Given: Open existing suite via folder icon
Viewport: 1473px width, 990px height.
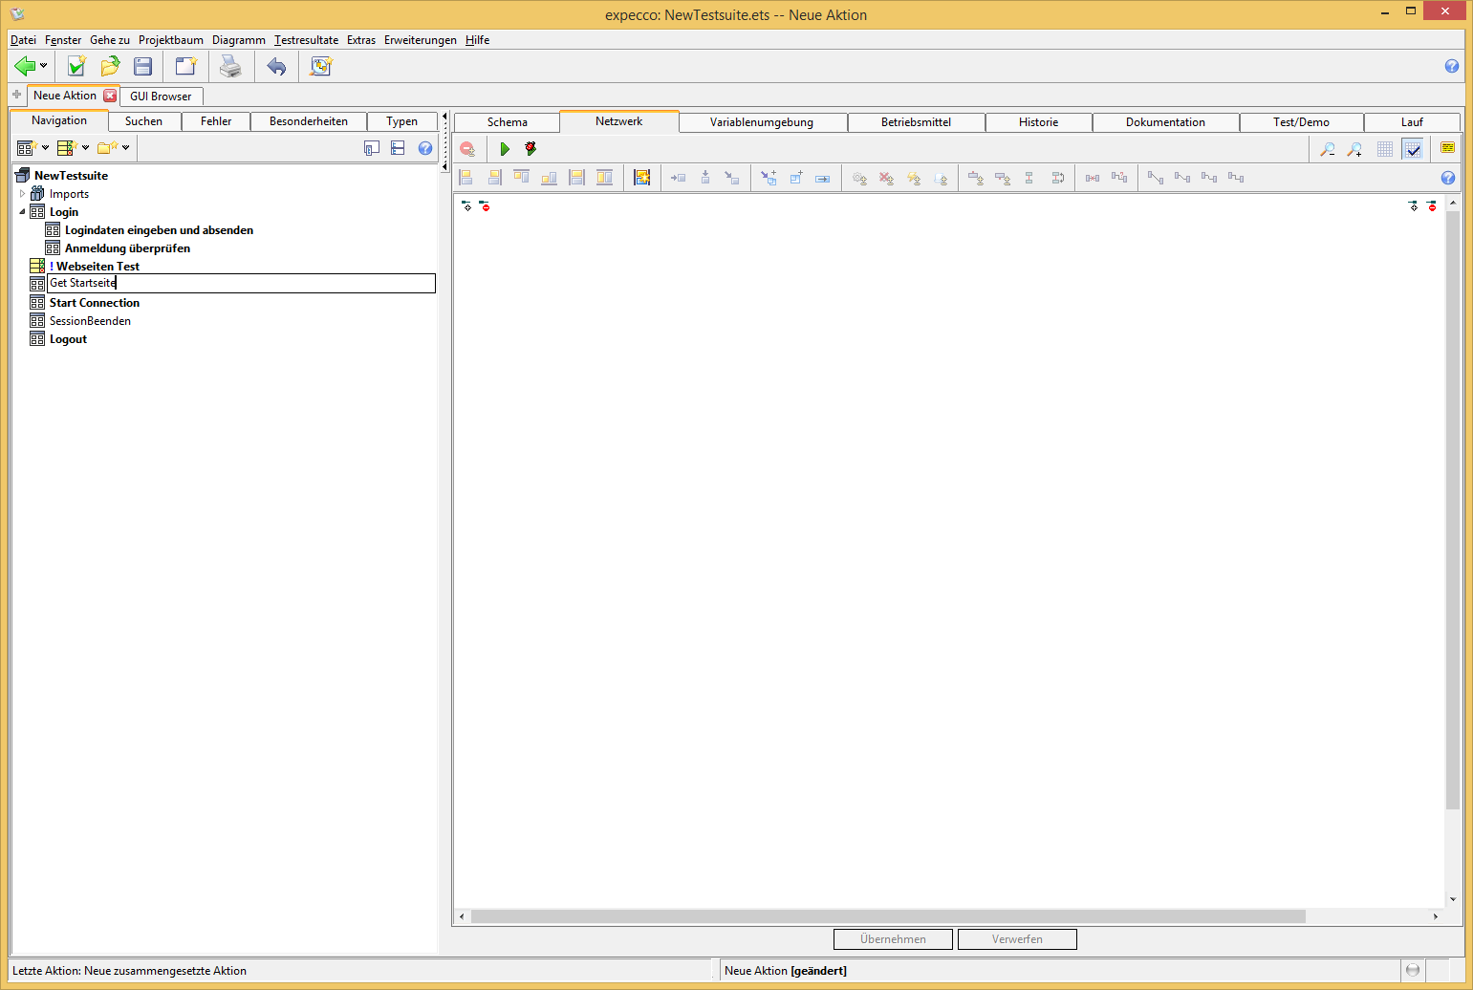Looking at the screenshot, I should (110, 66).
